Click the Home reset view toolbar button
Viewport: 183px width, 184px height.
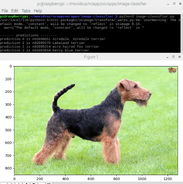4,183
